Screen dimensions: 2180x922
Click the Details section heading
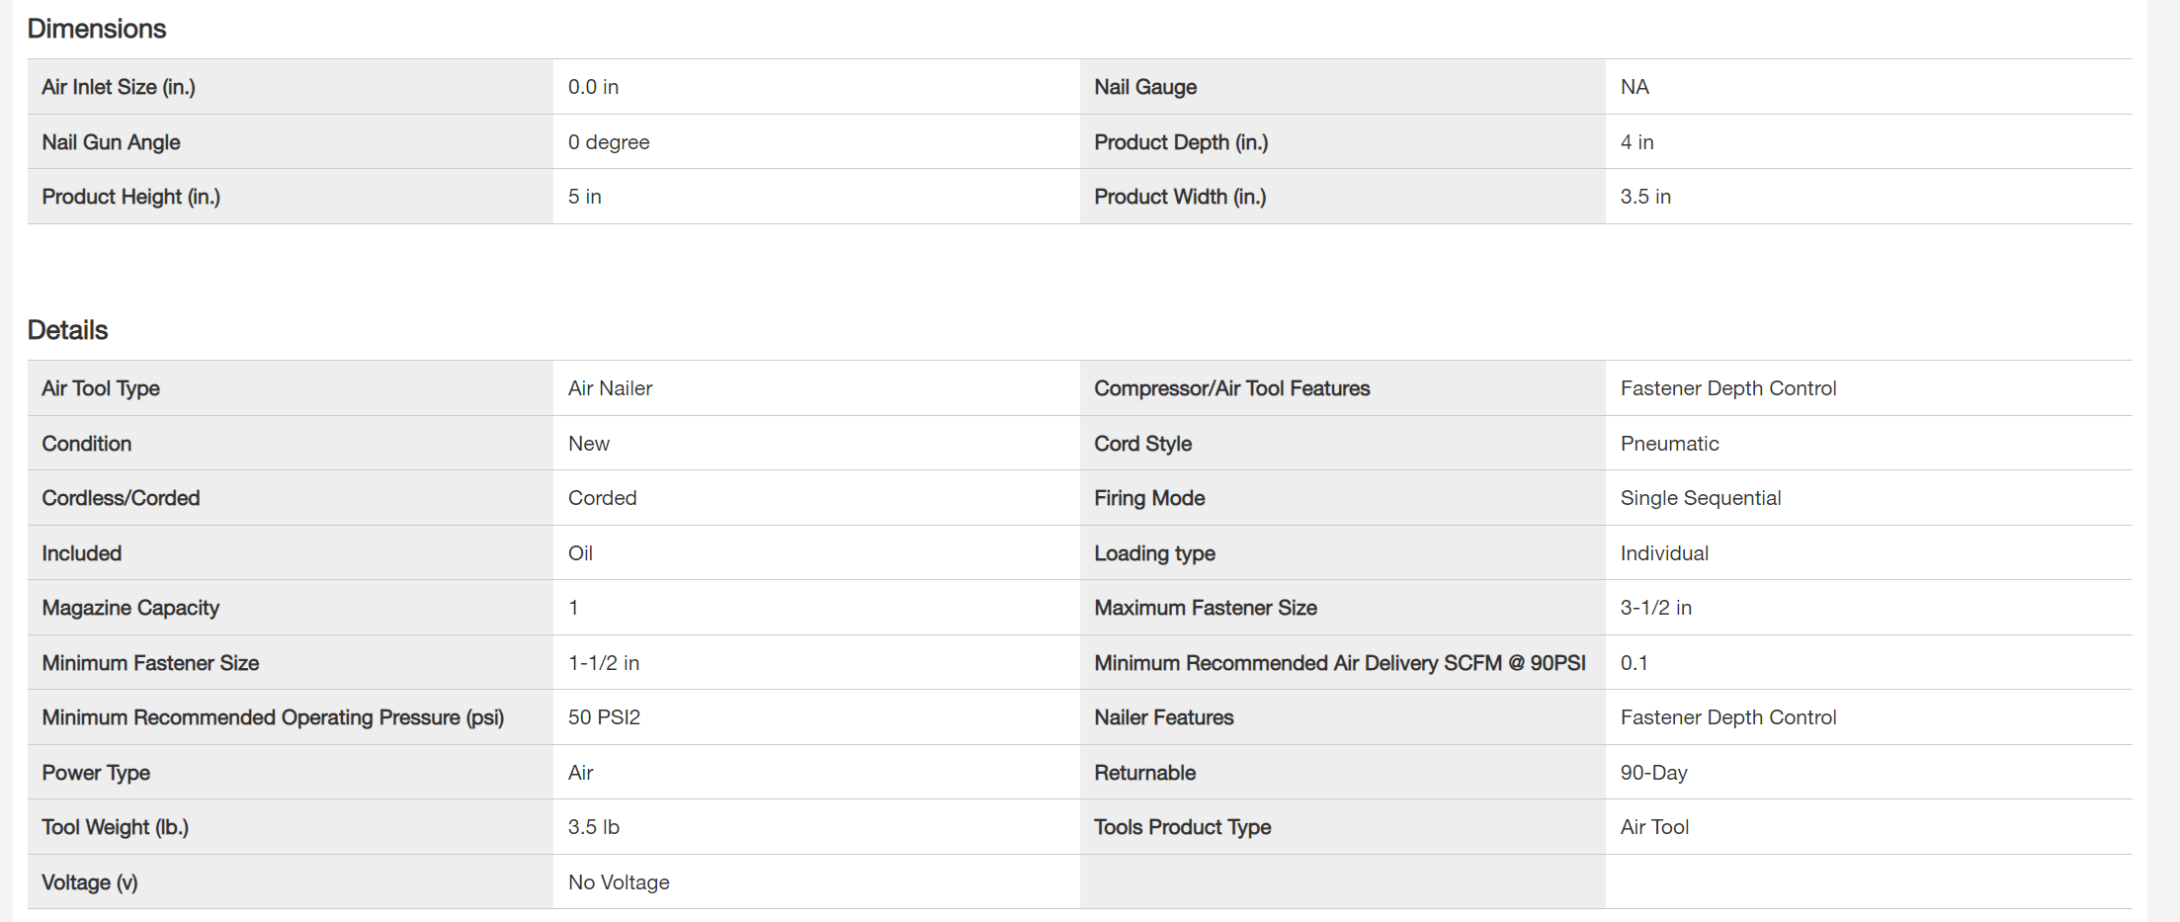click(68, 330)
